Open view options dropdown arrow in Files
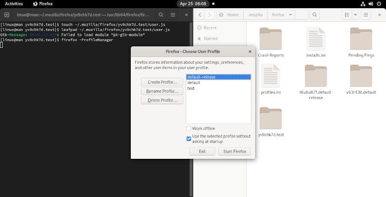Image resolution: width=386 pixels, height=197 pixels. click(356, 15)
